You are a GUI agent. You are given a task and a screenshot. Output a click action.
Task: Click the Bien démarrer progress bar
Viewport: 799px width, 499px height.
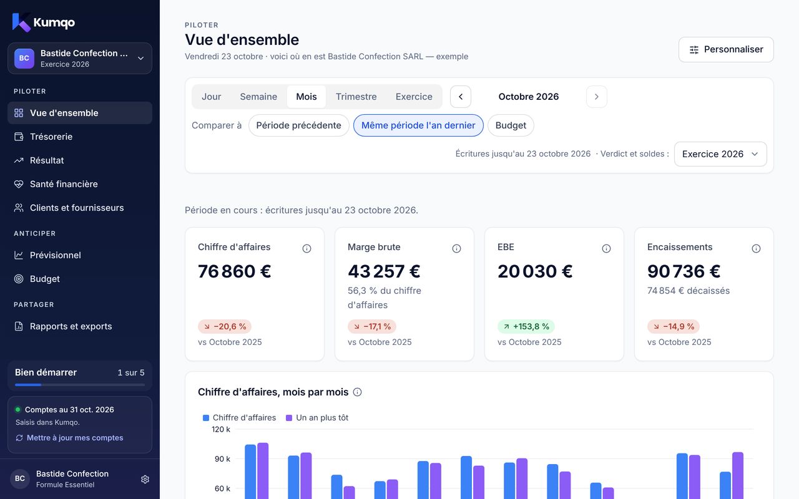(x=80, y=385)
